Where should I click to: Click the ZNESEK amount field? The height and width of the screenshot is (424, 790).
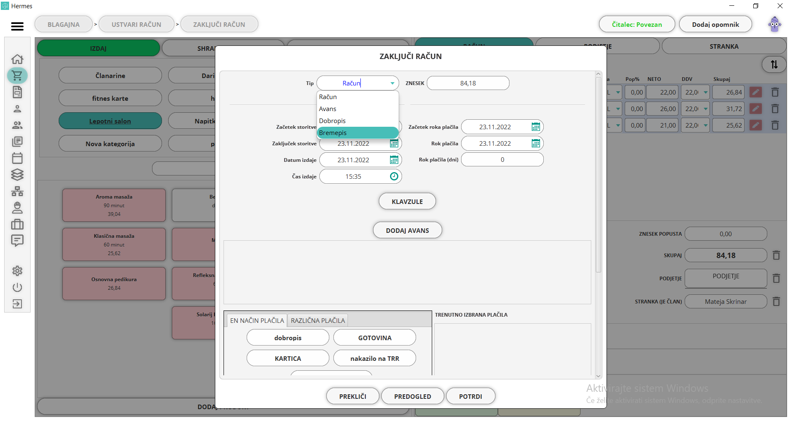(x=468, y=83)
